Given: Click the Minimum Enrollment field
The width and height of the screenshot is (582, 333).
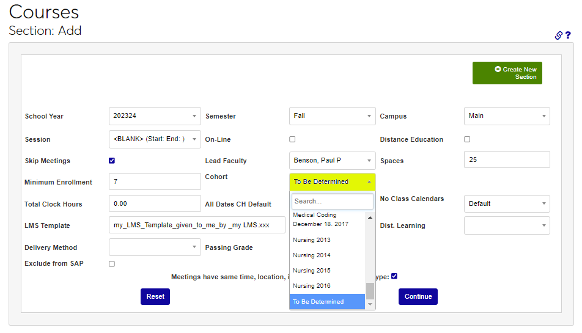Looking at the screenshot, I should click(155, 182).
